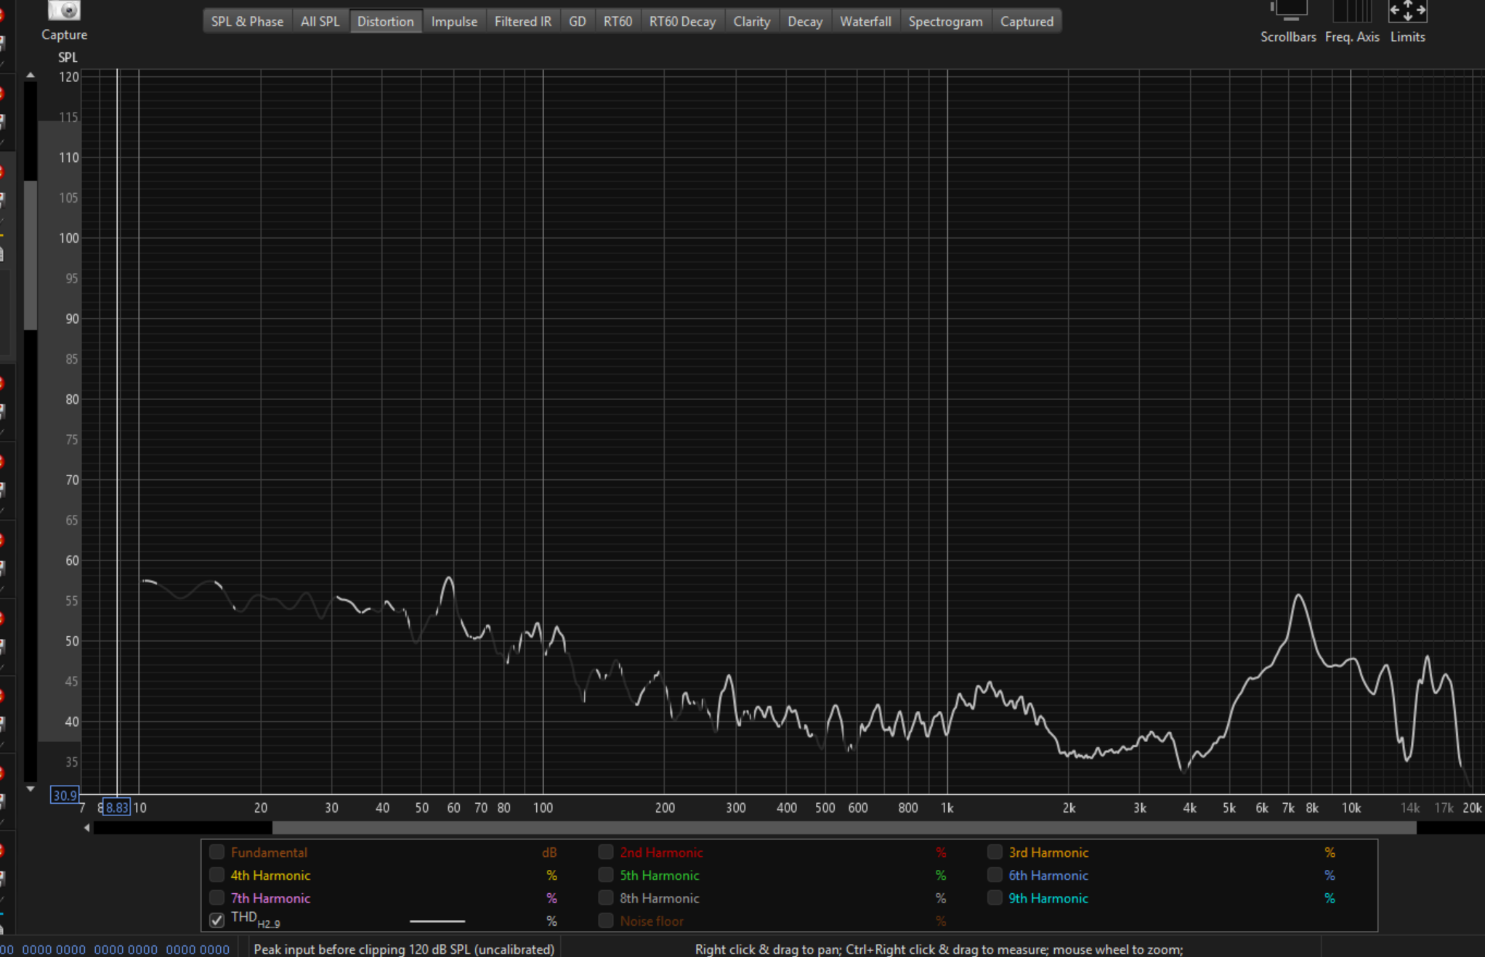
Task: Enable the Noise floor checkbox
Action: tap(606, 921)
